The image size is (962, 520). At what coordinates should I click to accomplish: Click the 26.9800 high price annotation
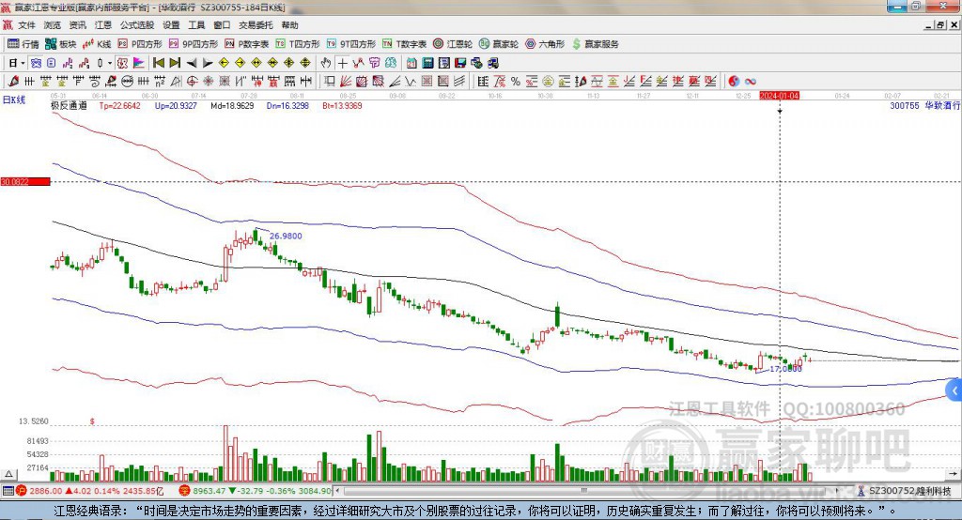[286, 236]
